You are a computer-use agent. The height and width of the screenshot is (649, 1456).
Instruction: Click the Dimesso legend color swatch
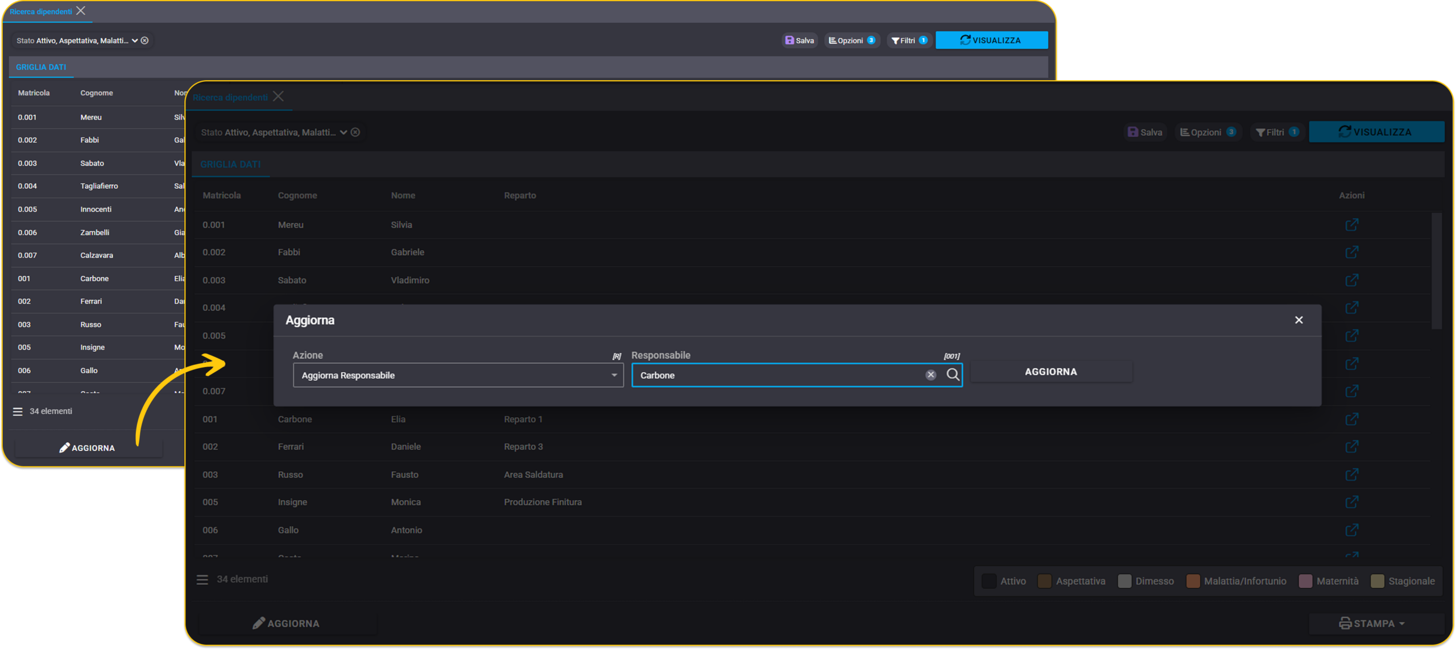coord(1124,581)
